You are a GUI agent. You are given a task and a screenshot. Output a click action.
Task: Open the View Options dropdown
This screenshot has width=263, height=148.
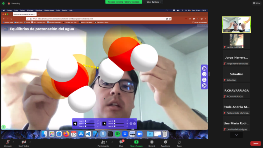tap(154, 2)
